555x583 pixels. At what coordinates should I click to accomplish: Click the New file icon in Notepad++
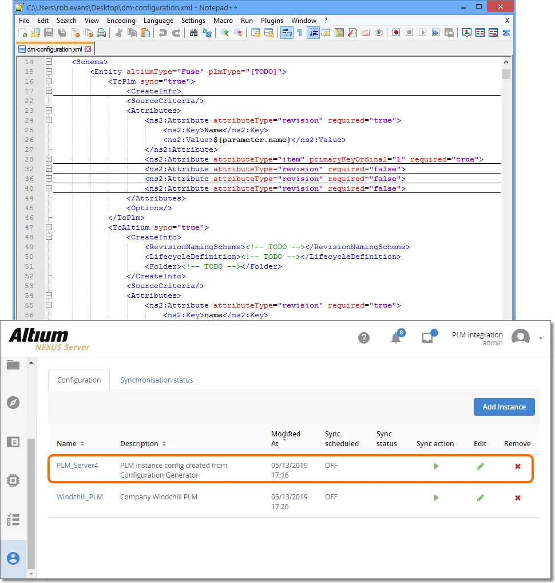[x=22, y=33]
